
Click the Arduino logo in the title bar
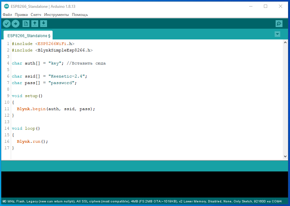(6, 6)
